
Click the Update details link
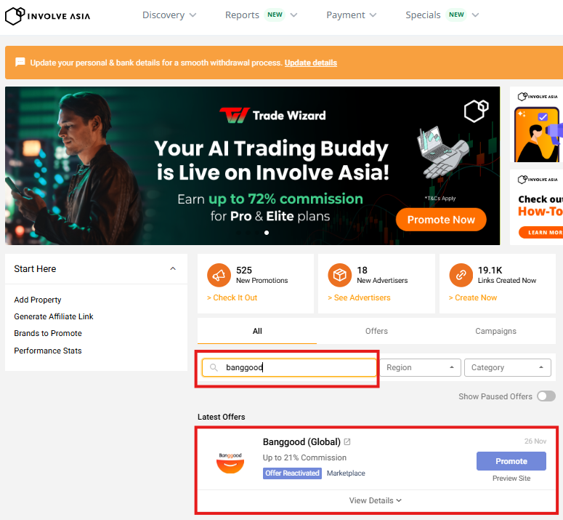pos(311,63)
